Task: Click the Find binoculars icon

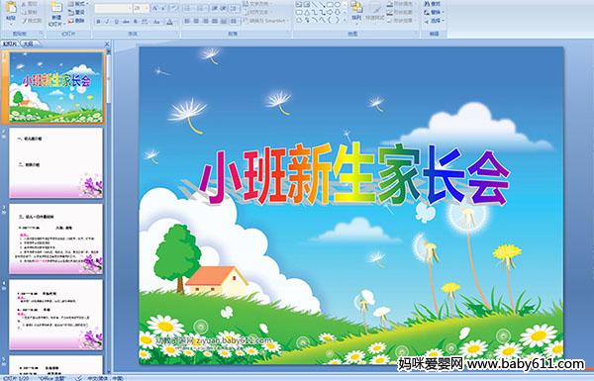Action: coord(427,3)
